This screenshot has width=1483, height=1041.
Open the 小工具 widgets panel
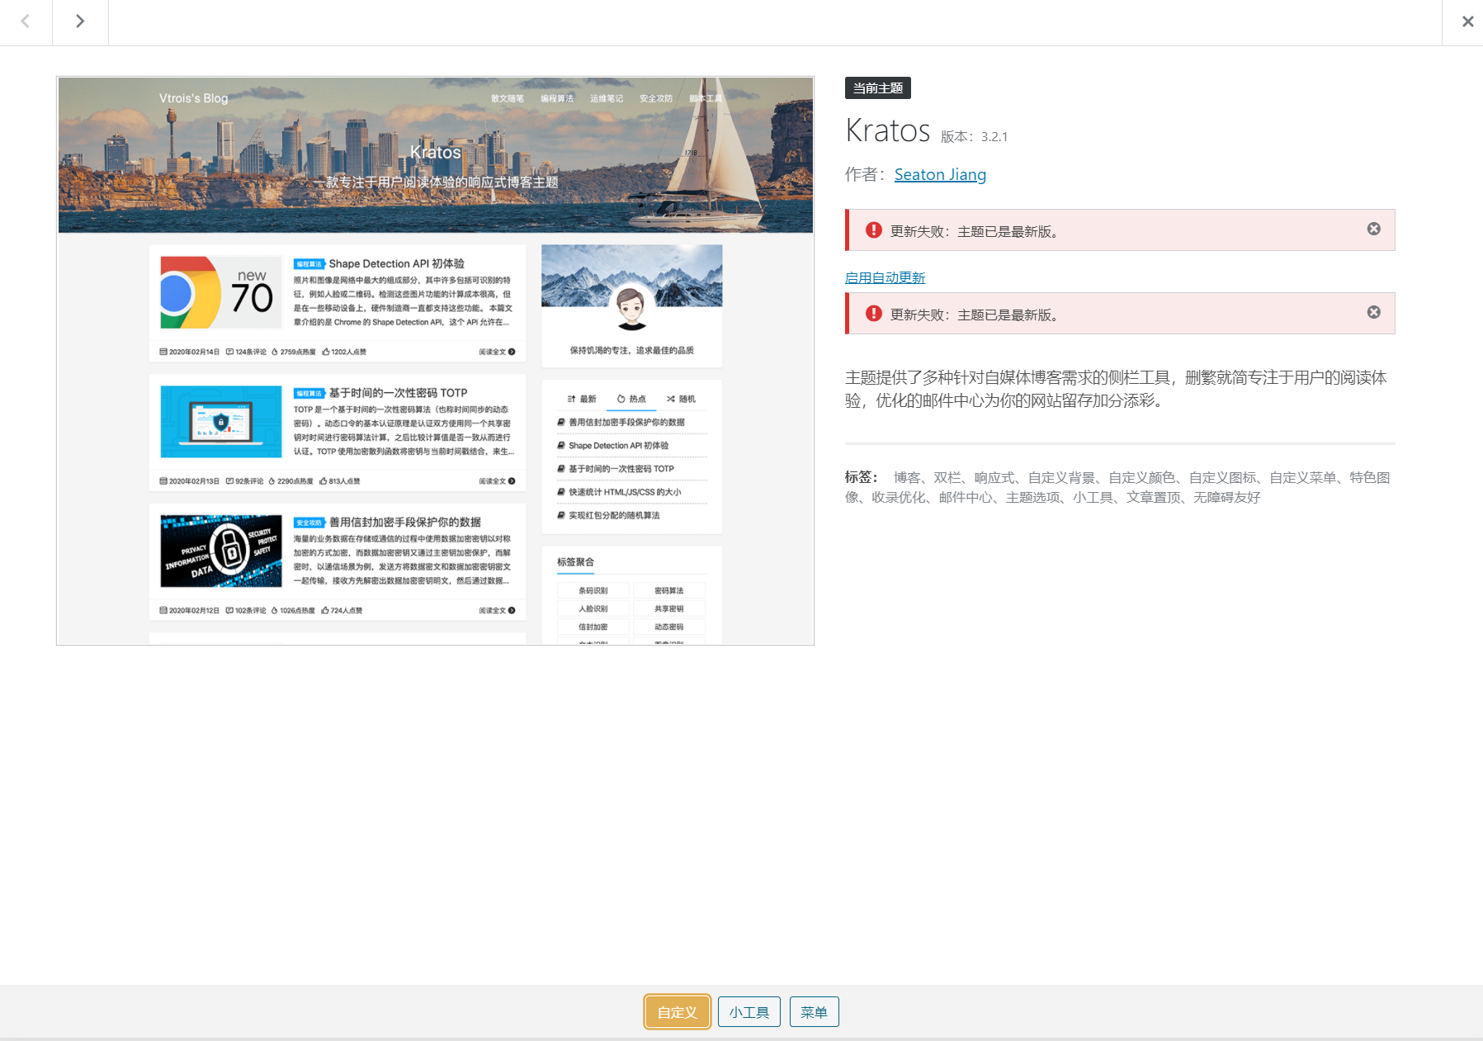pyautogui.click(x=749, y=1011)
